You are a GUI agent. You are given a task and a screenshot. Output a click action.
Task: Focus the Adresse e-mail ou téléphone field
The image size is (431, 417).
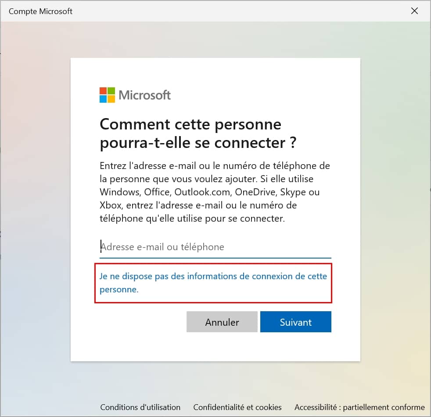pyautogui.click(x=215, y=247)
